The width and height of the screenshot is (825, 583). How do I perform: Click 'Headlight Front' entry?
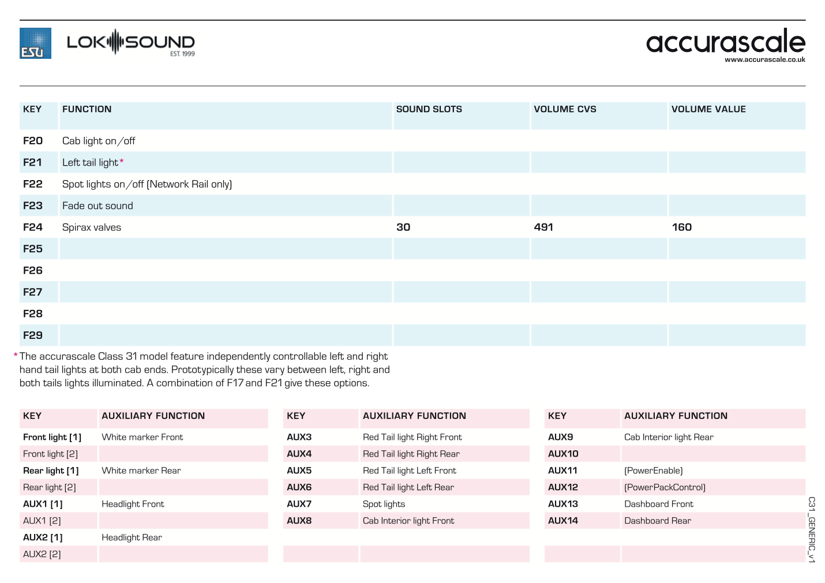(x=133, y=504)
